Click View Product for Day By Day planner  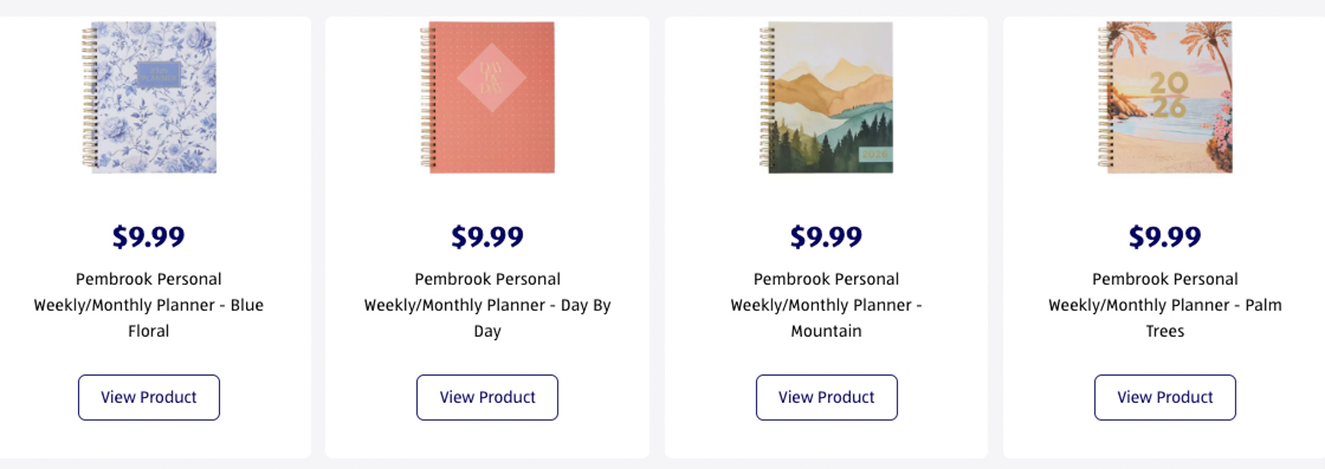[487, 397]
